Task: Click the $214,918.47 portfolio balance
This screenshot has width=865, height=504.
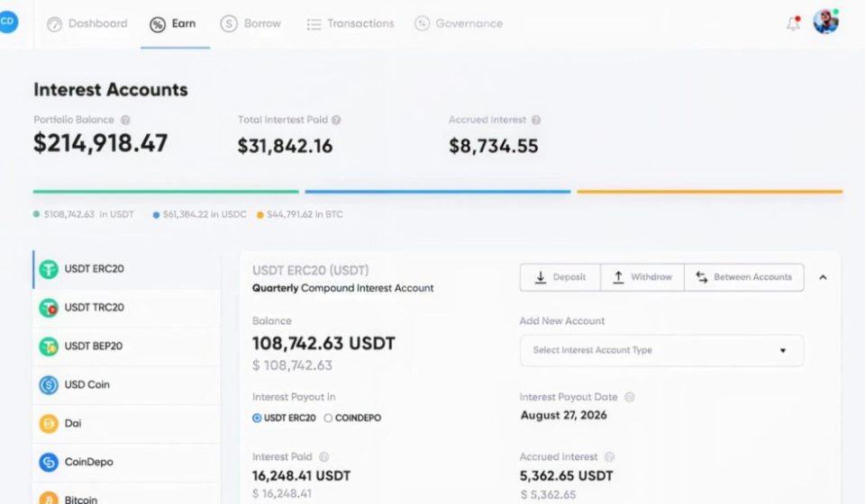Action: pos(100,143)
